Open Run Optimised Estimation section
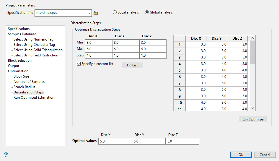The width and height of the screenshot is (279, 161). pos(34,98)
